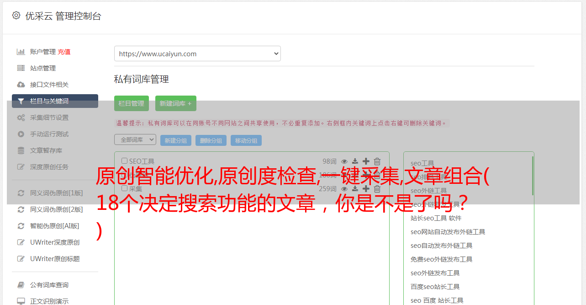Open 智能伪原创[AI版] via its refresh icon
The height and width of the screenshot is (305, 586).
[21, 226]
